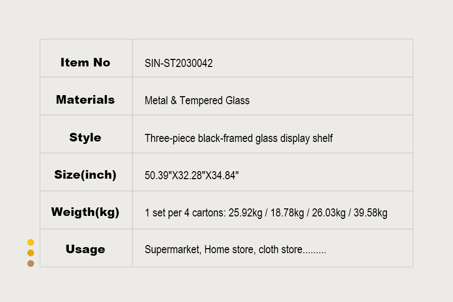Viewport: 453px width, 302px height.
Task: Click the SIN-ST2030042 item number
Action: pyautogui.click(x=179, y=63)
